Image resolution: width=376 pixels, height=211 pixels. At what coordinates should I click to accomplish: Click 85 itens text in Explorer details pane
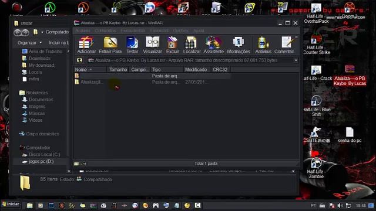(49, 179)
